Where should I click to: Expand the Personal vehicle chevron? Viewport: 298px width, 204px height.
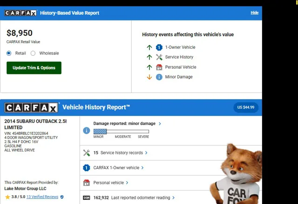tap(127, 183)
